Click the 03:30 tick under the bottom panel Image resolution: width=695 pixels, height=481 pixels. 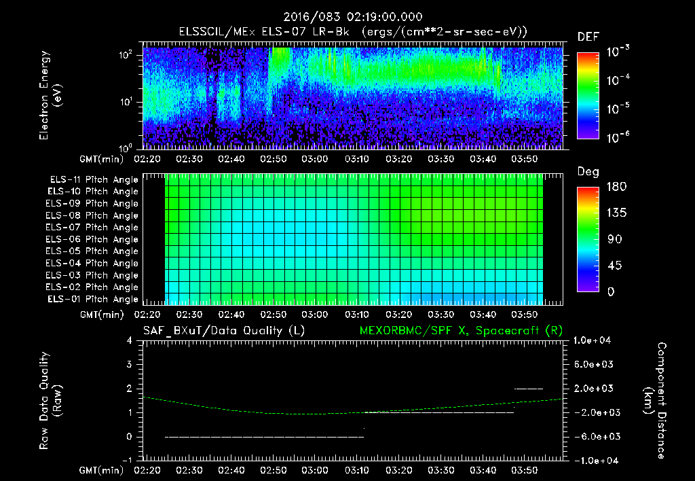click(x=440, y=470)
